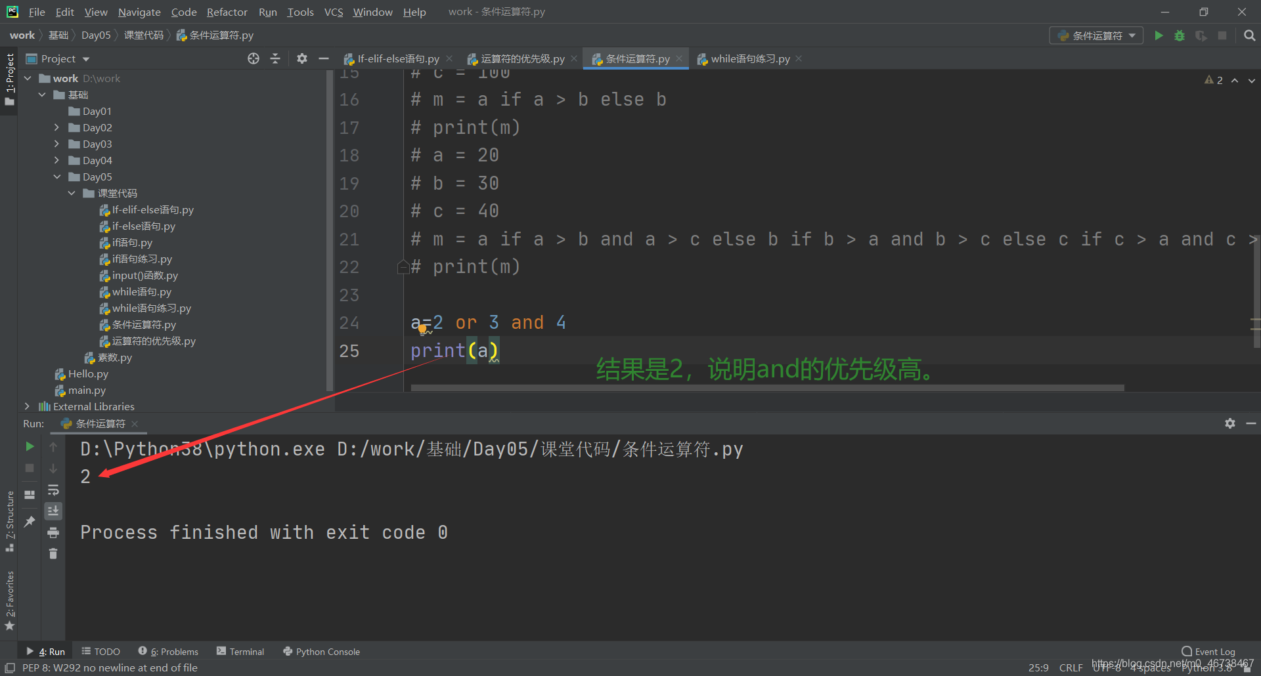The image size is (1261, 676).
Task: Stop the process in Run panel
Action: click(x=30, y=468)
